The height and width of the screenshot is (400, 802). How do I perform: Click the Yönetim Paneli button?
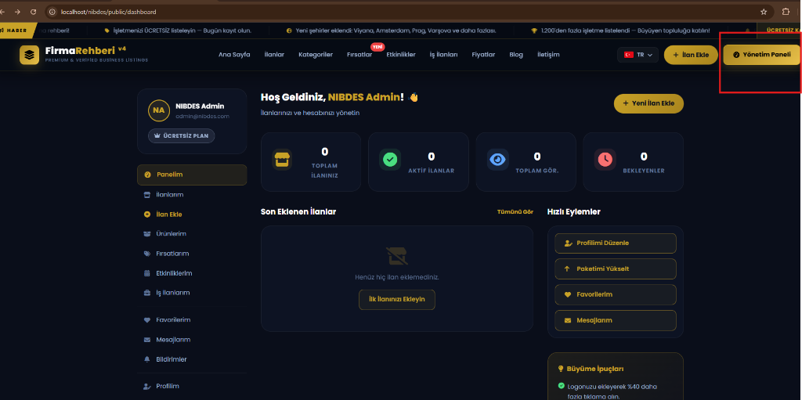pos(761,55)
